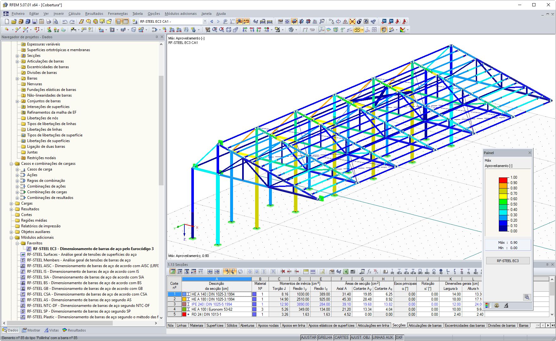Click the RF-STEEL EC3 button in Painel
Screen dimensions: 556x341
pyautogui.click(x=508, y=261)
